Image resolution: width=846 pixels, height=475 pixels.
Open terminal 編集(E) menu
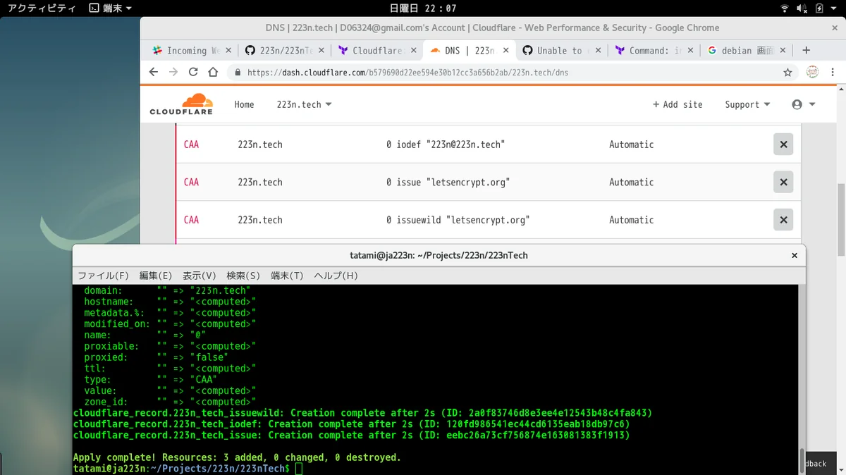156,276
